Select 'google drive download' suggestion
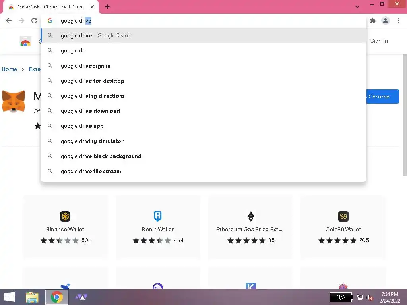The height and width of the screenshot is (305, 407). (x=204, y=111)
